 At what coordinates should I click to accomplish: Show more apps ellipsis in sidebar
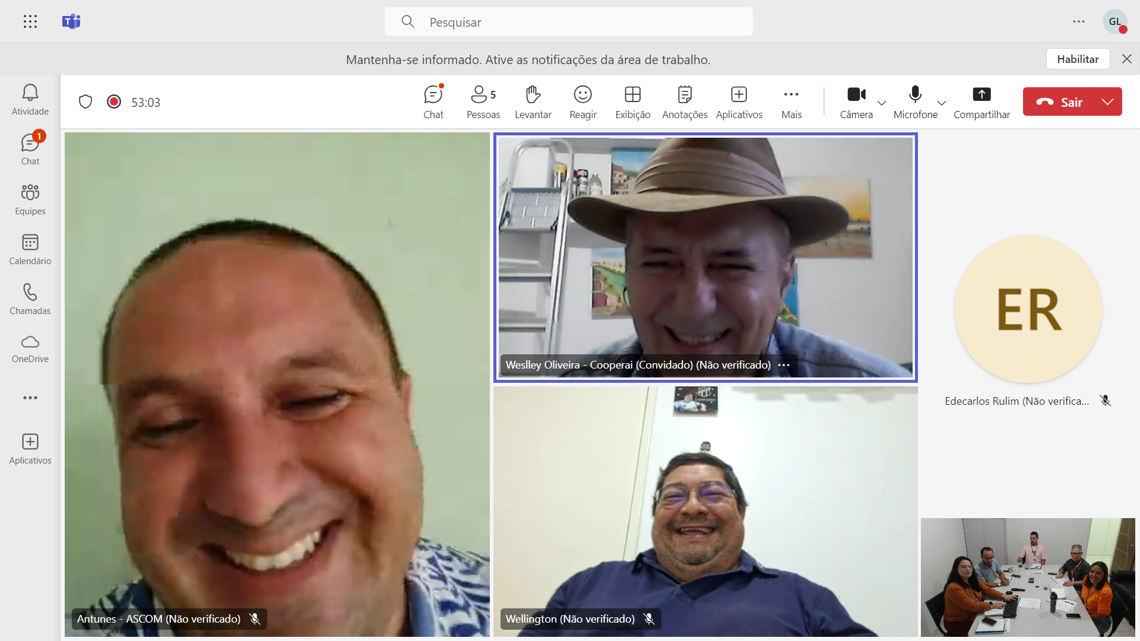(x=30, y=398)
